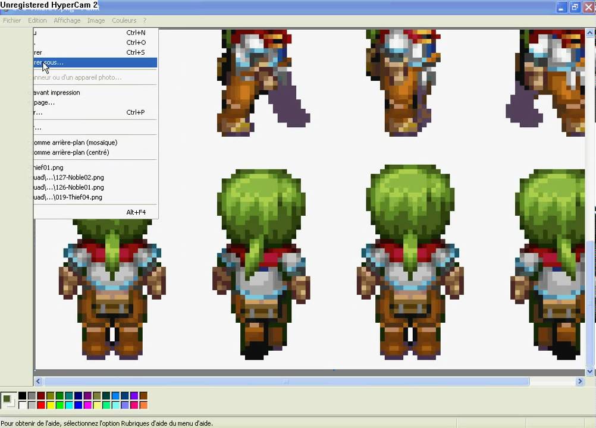Pick the lime green color swatch
This screenshot has height=428, width=596.
pos(59,405)
